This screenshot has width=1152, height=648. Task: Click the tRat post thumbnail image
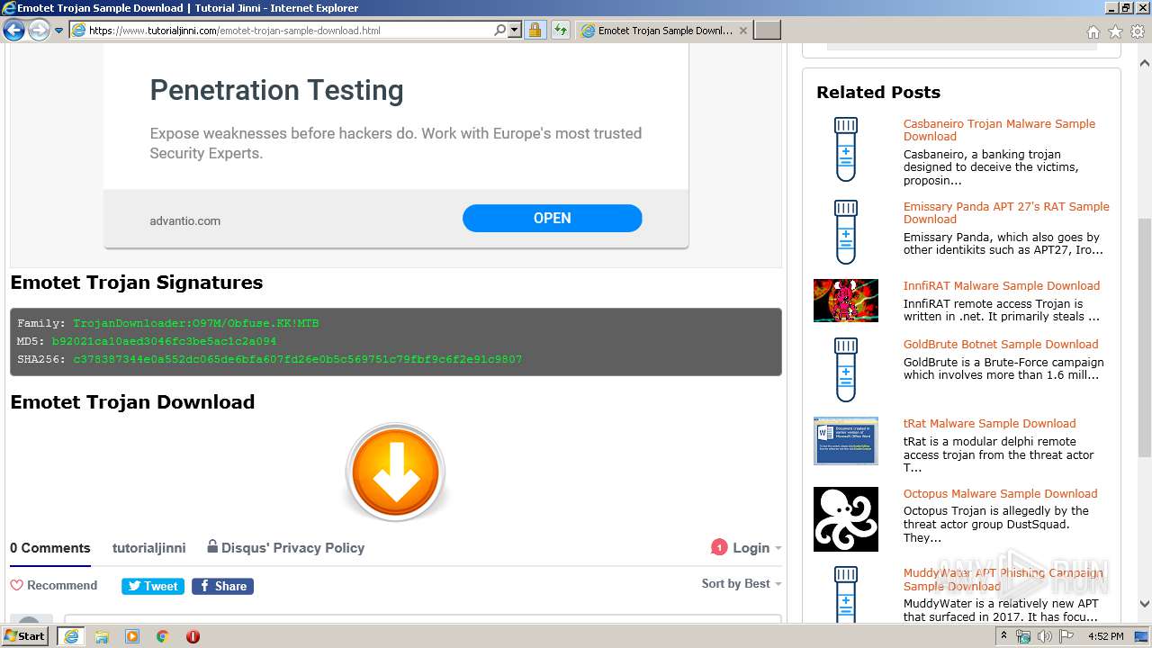(846, 441)
